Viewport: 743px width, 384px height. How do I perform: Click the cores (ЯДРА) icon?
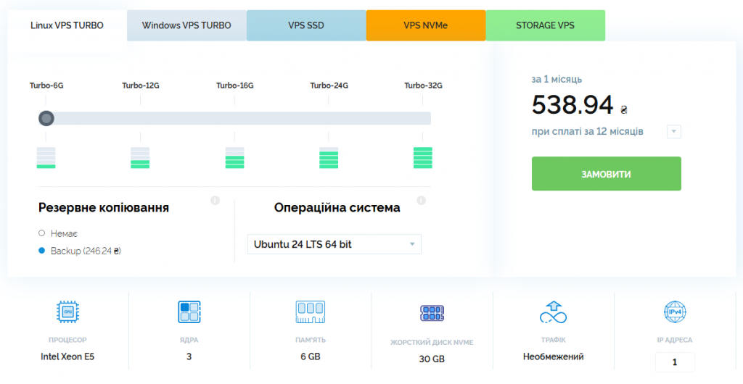click(189, 312)
